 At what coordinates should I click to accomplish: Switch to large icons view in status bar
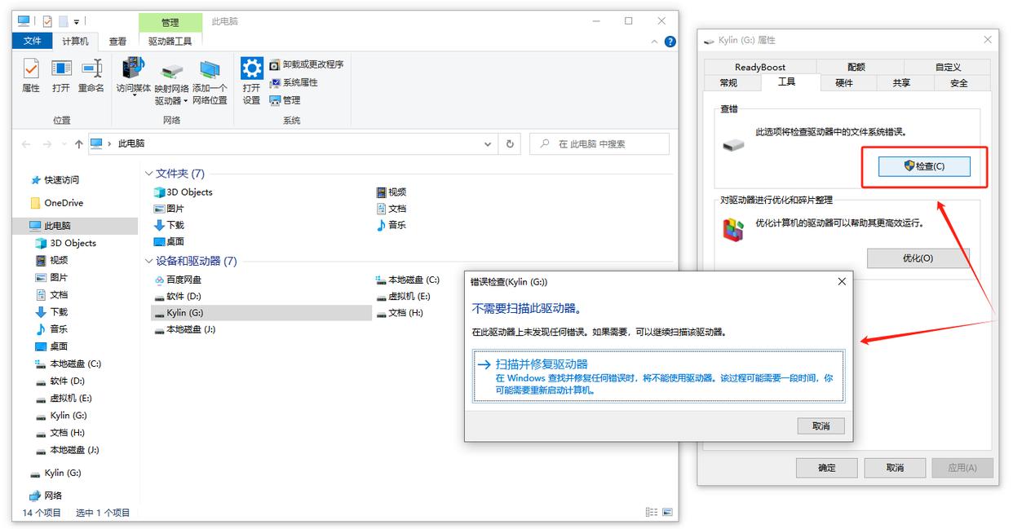(x=668, y=513)
